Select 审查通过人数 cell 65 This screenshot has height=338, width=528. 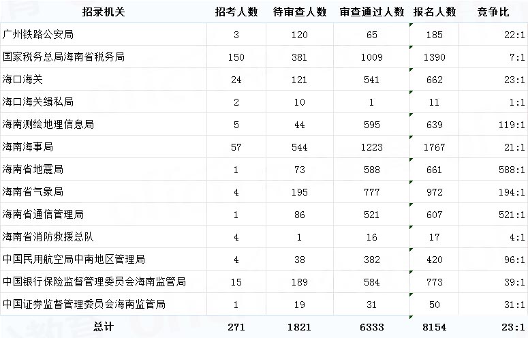(x=372, y=35)
